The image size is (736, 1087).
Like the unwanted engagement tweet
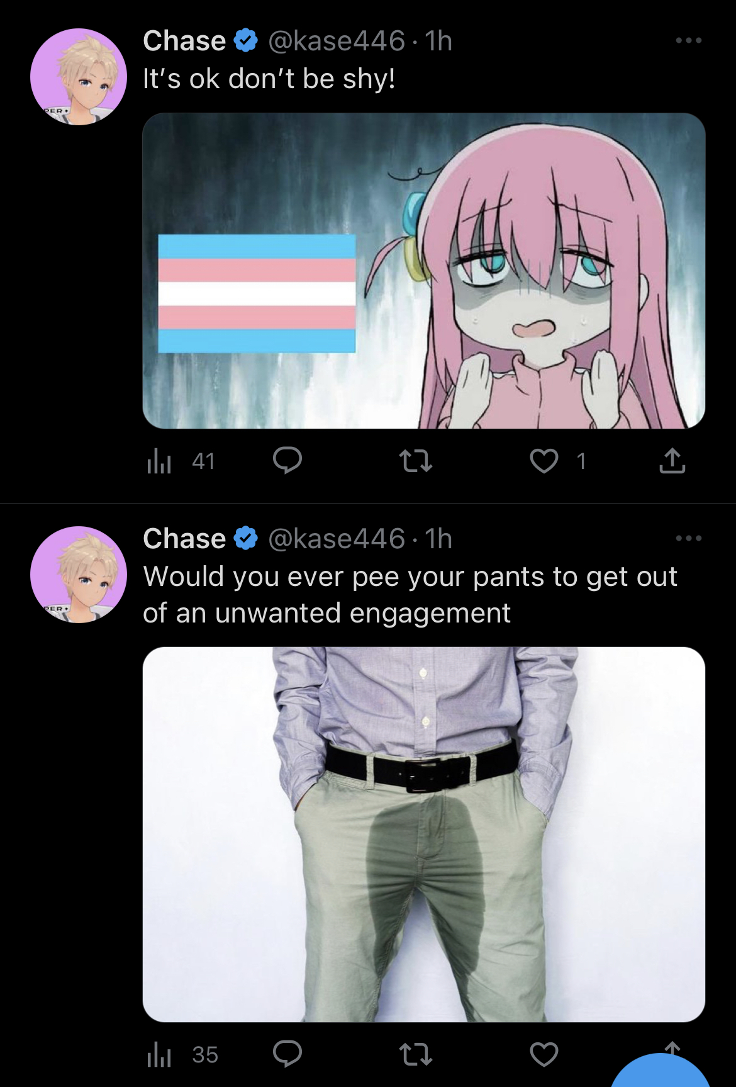[x=544, y=1054]
